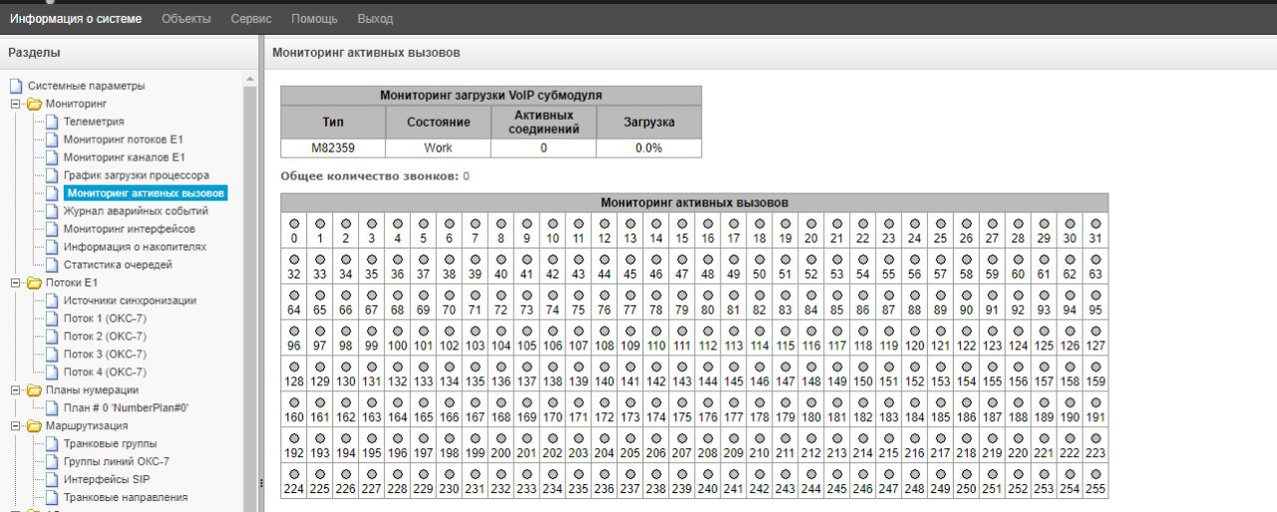This screenshot has width=1277, height=512.
Task: Click the page icon beside Транковые группы
Action: [x=52, y=443]
